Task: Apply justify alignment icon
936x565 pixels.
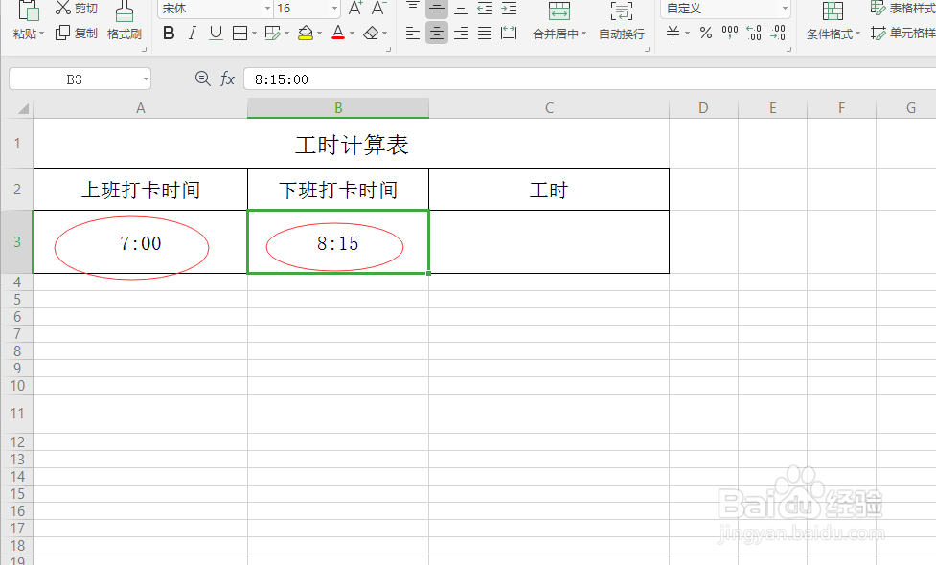Action: click(x=485, y=33)
